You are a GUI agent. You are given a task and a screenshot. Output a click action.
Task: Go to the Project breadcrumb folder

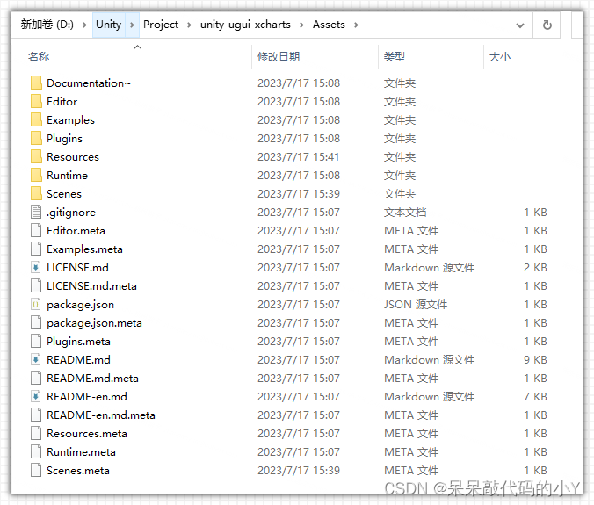tap(161, 25)
